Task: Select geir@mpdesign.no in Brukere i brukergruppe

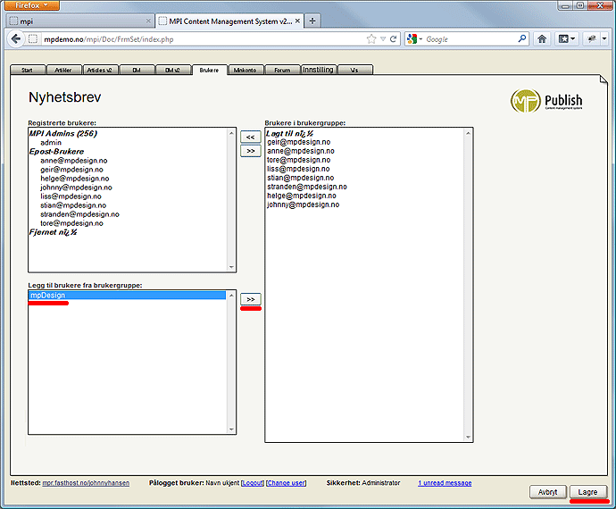Action: 299,142
